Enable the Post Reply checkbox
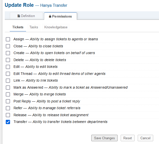The width and height of the screenshot is (159, 144). 8,101
